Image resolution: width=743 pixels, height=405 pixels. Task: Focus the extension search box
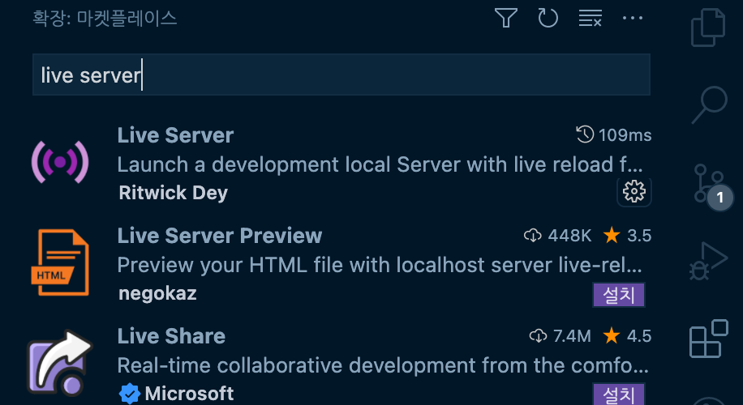[341, 75]
